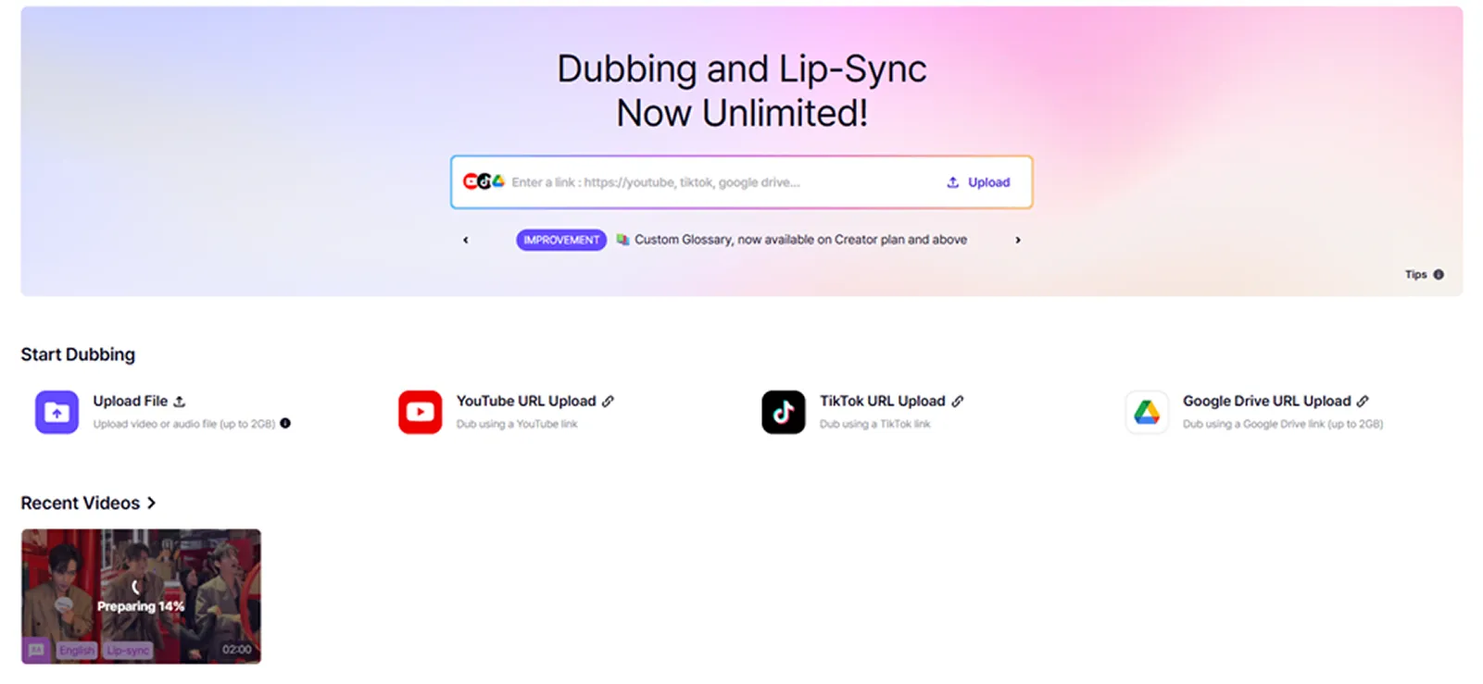Screen dimensions: 1483x684
Task: Open the Custom Glossary announcement text
Action: 800,240
